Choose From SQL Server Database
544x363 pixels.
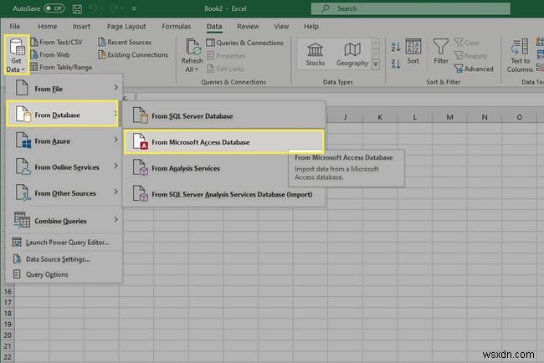[224, 115]
